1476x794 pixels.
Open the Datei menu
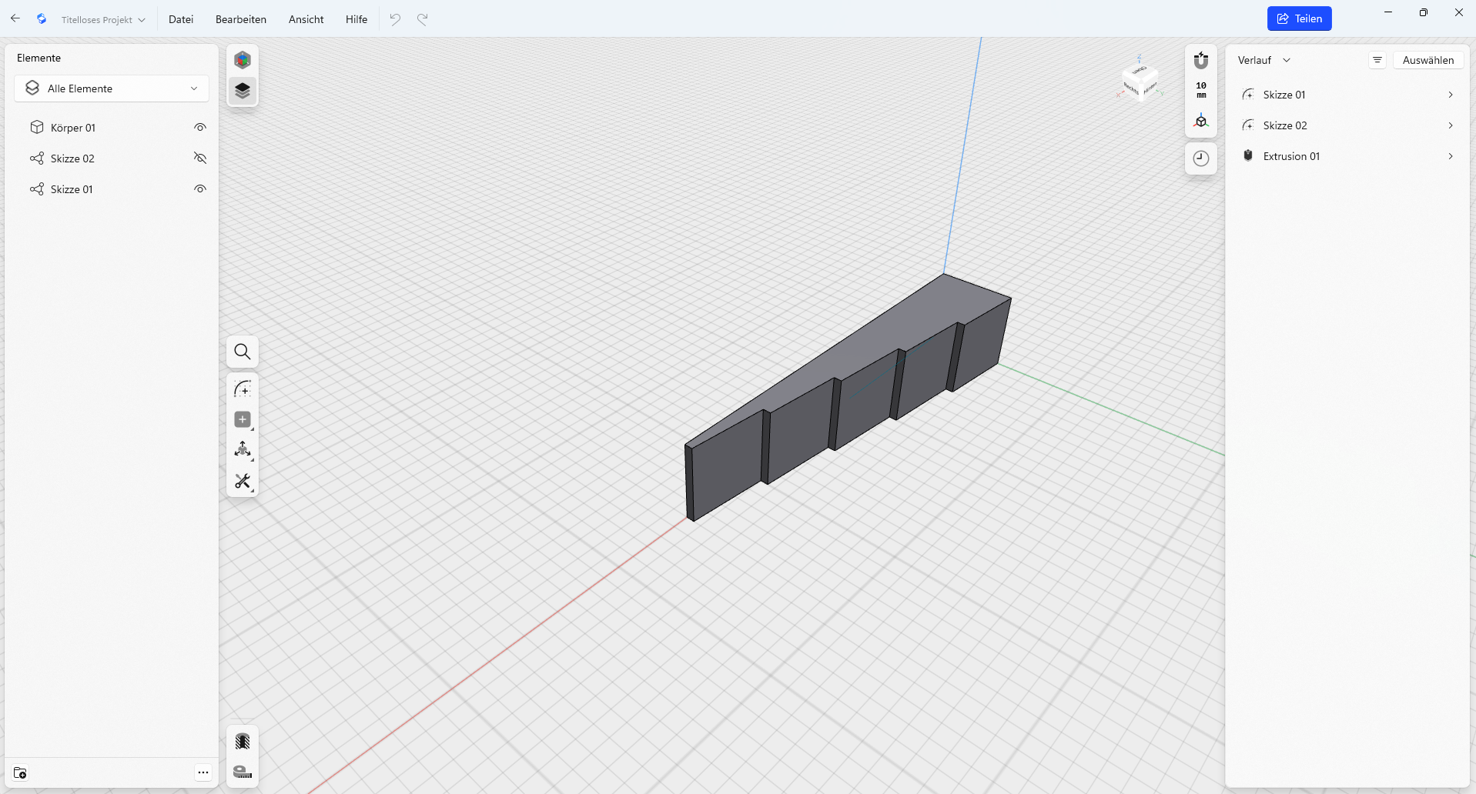tap(181, 19)
